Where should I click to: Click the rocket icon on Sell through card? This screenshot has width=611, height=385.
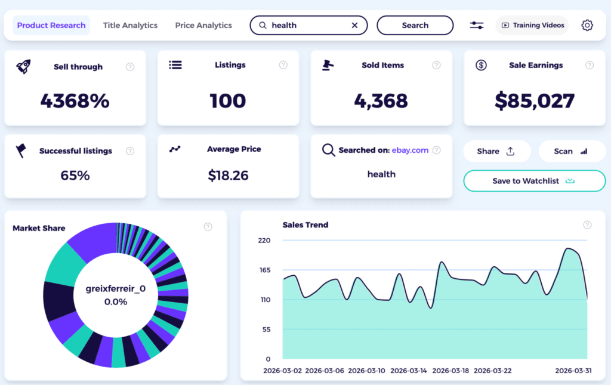[x=23, y=67]
